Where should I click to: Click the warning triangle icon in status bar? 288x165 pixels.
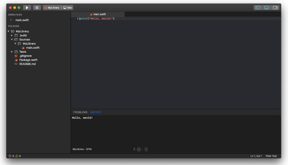[x=16, y=156]
